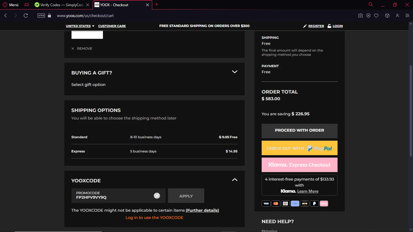Click the Proceed With Order button
413x232 pixels.
click(299, 131)
